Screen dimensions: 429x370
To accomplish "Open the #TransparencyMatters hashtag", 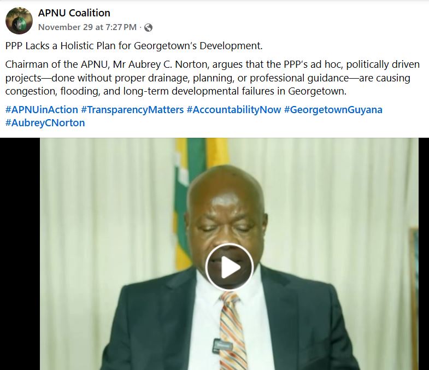I will click(132, 109).
